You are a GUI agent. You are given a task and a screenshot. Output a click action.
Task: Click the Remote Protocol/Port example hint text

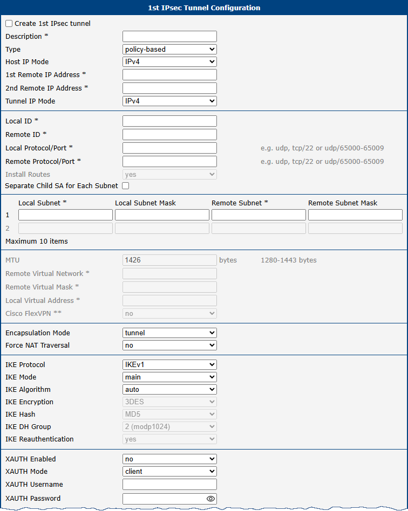coord(322,161)
